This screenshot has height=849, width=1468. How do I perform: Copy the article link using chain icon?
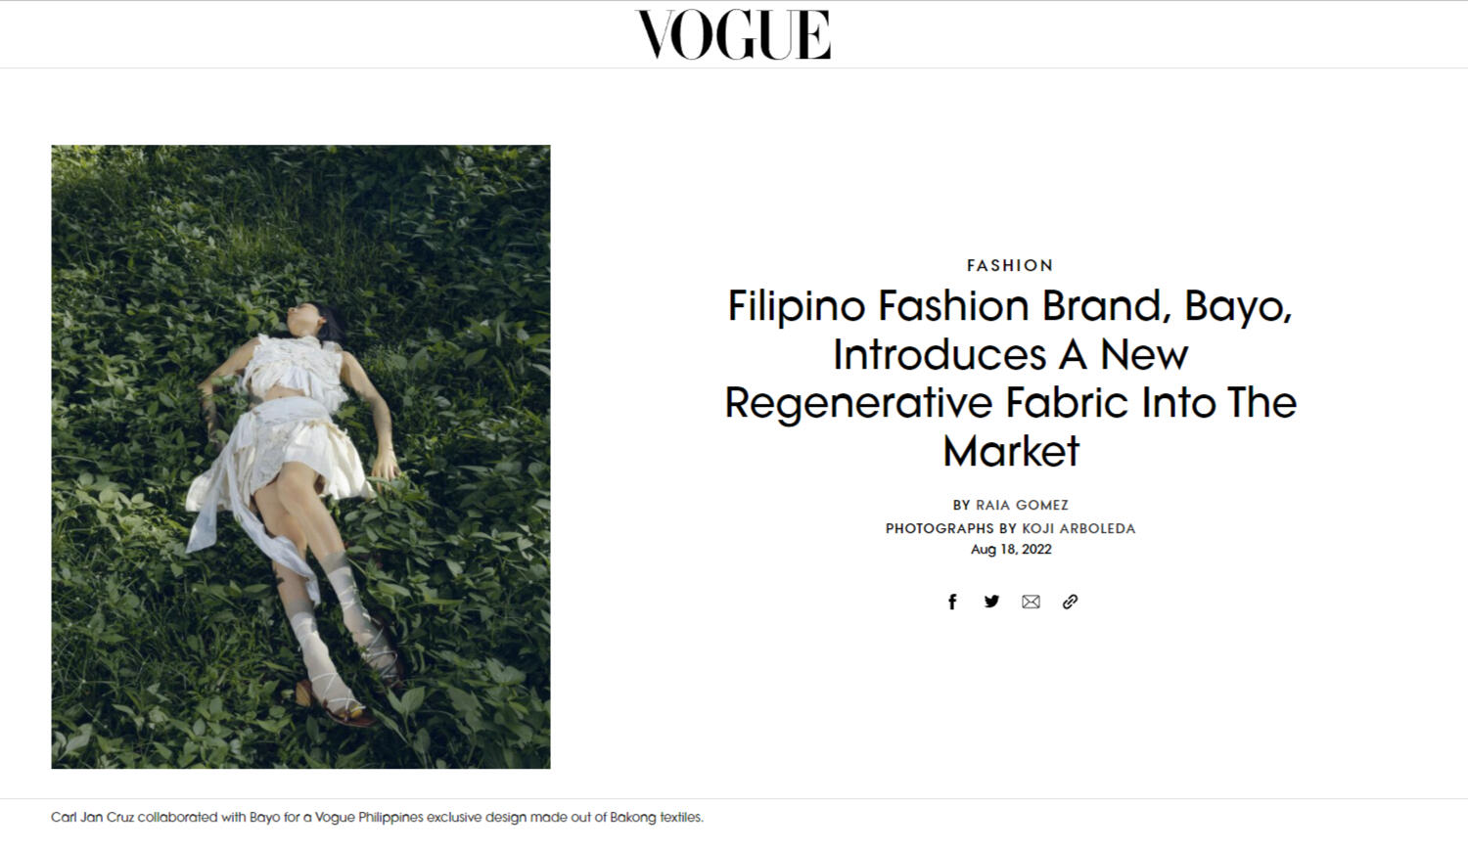(x=1070, y=602)
